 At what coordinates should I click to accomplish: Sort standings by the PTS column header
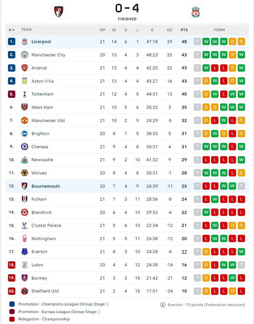coord(184,30)
